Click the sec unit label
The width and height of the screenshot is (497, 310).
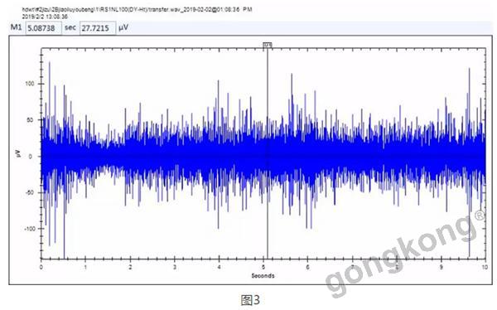70,27
